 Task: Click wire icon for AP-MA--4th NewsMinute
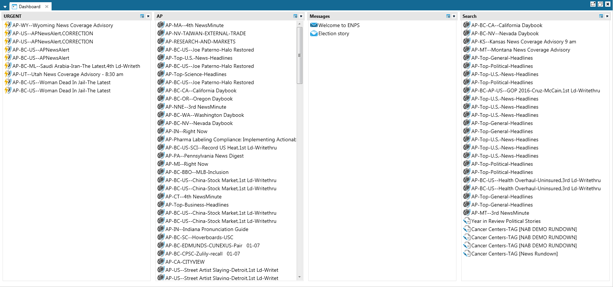(161, 25)
